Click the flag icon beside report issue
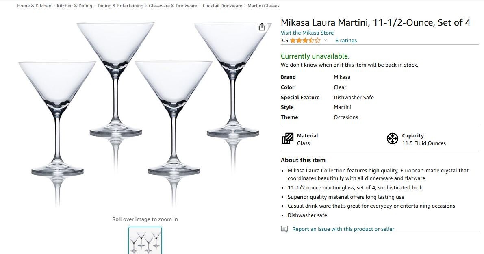Viewport: 484px width, 254px height. (x=284, y=229)
